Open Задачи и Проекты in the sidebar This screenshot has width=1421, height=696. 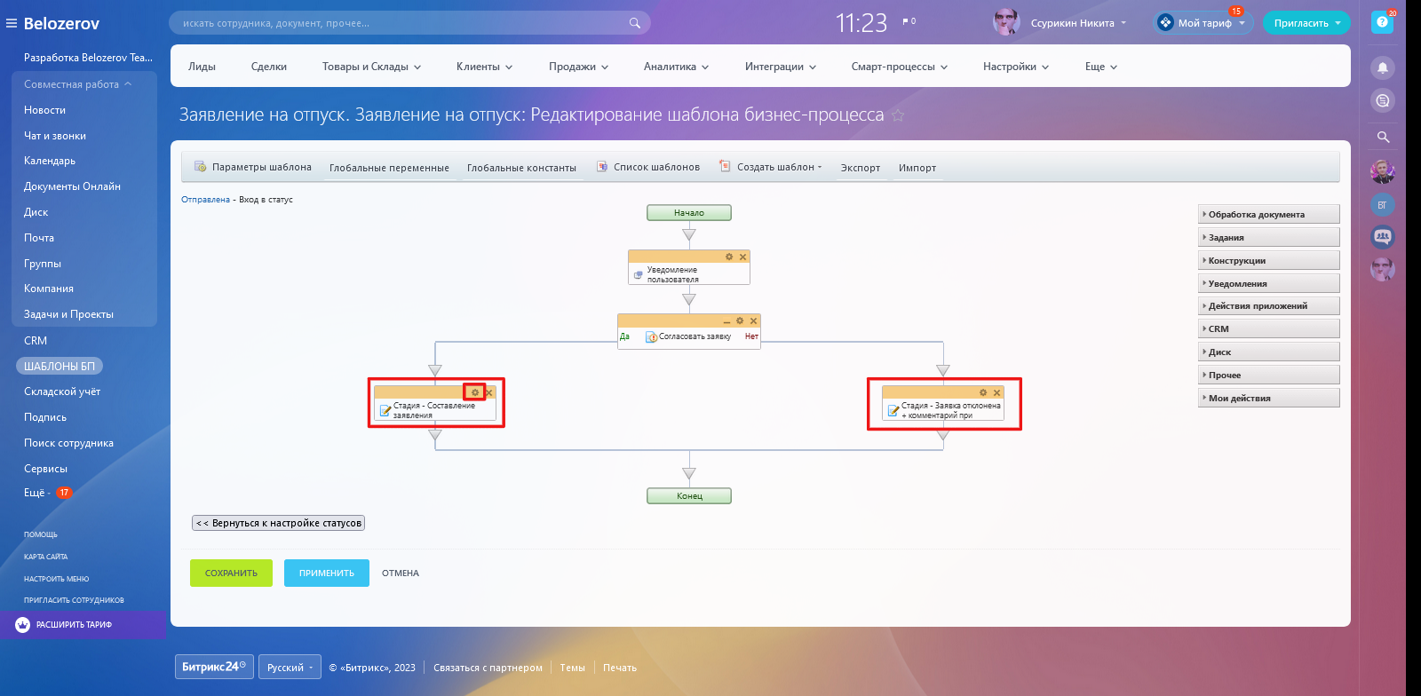[x=69, y=314]
